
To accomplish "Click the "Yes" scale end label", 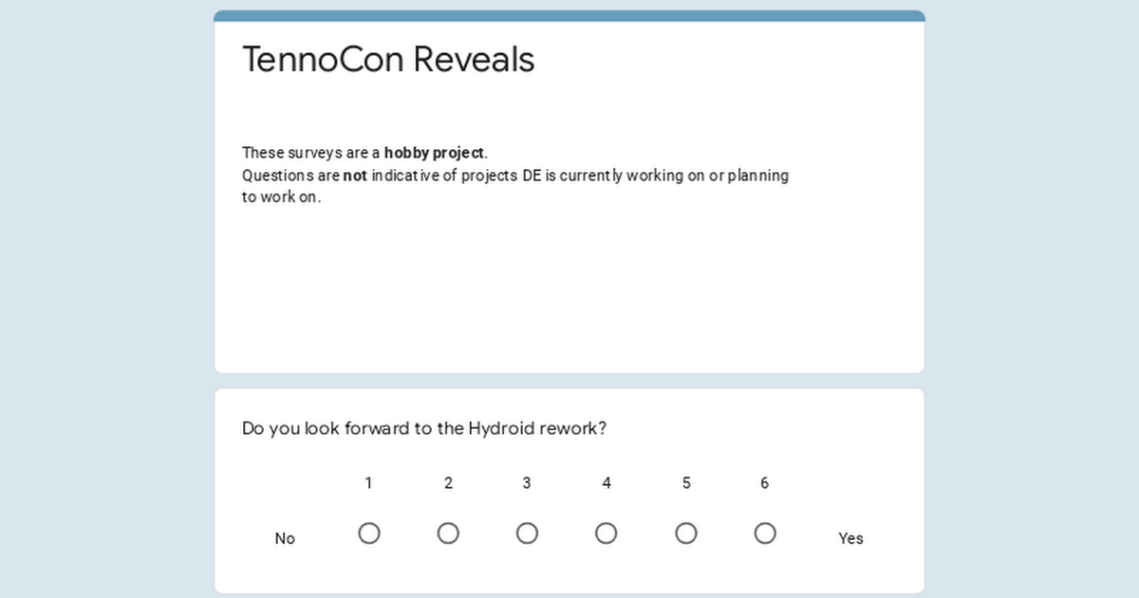I will [851, 538].
